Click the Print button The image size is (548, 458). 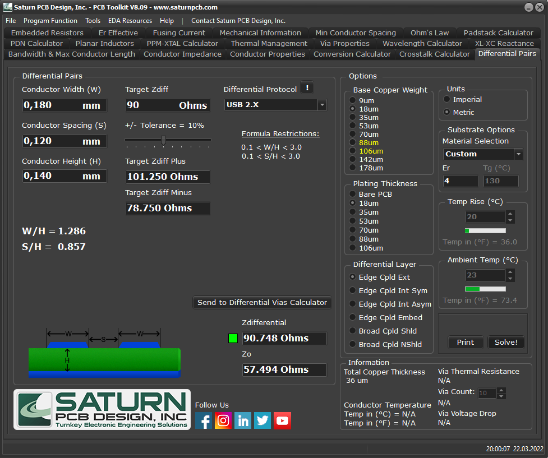[466, 343]
